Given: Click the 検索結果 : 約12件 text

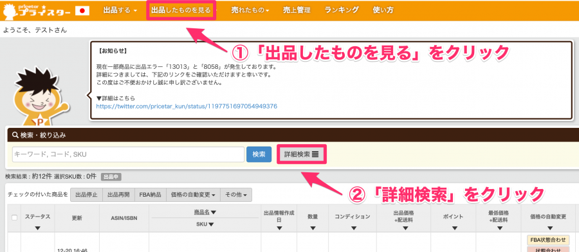Looking at the screenshot, I should point(29,177).
